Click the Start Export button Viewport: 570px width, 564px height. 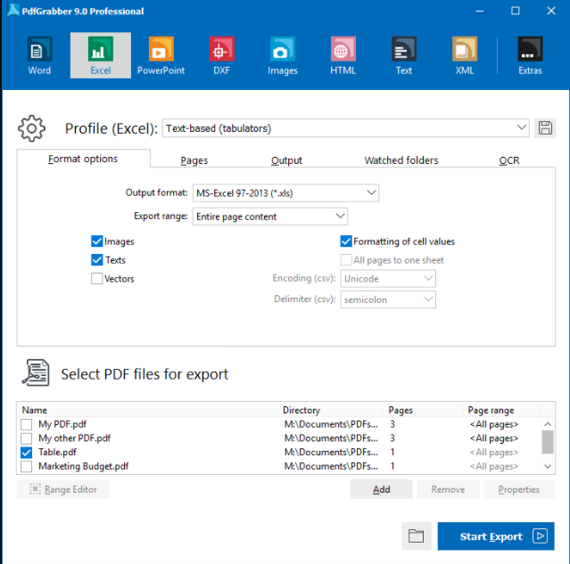(x=496, y=536)
